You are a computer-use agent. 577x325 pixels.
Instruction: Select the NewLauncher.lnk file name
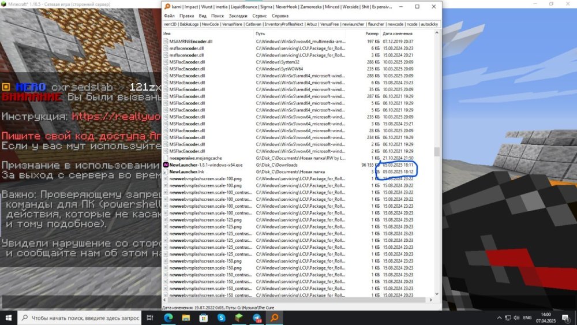coord(186,172)
